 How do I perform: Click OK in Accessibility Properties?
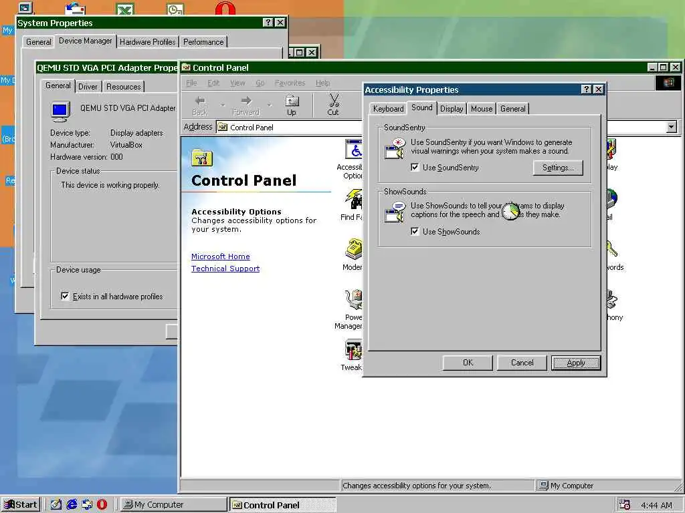(468, 363)
